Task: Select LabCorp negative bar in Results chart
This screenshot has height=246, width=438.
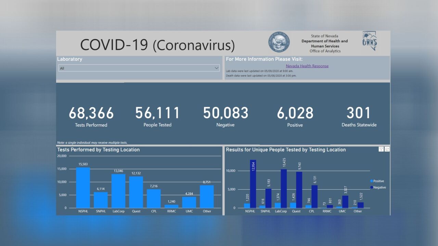Action: click(284, 189)
